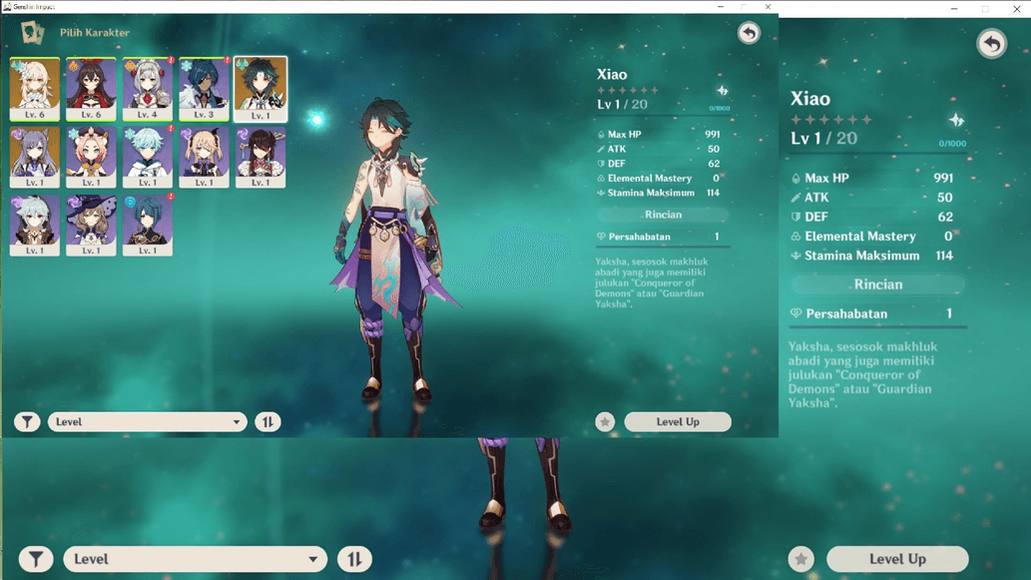
Task: Click Level Up button in the outer background window
Action: 897,559
